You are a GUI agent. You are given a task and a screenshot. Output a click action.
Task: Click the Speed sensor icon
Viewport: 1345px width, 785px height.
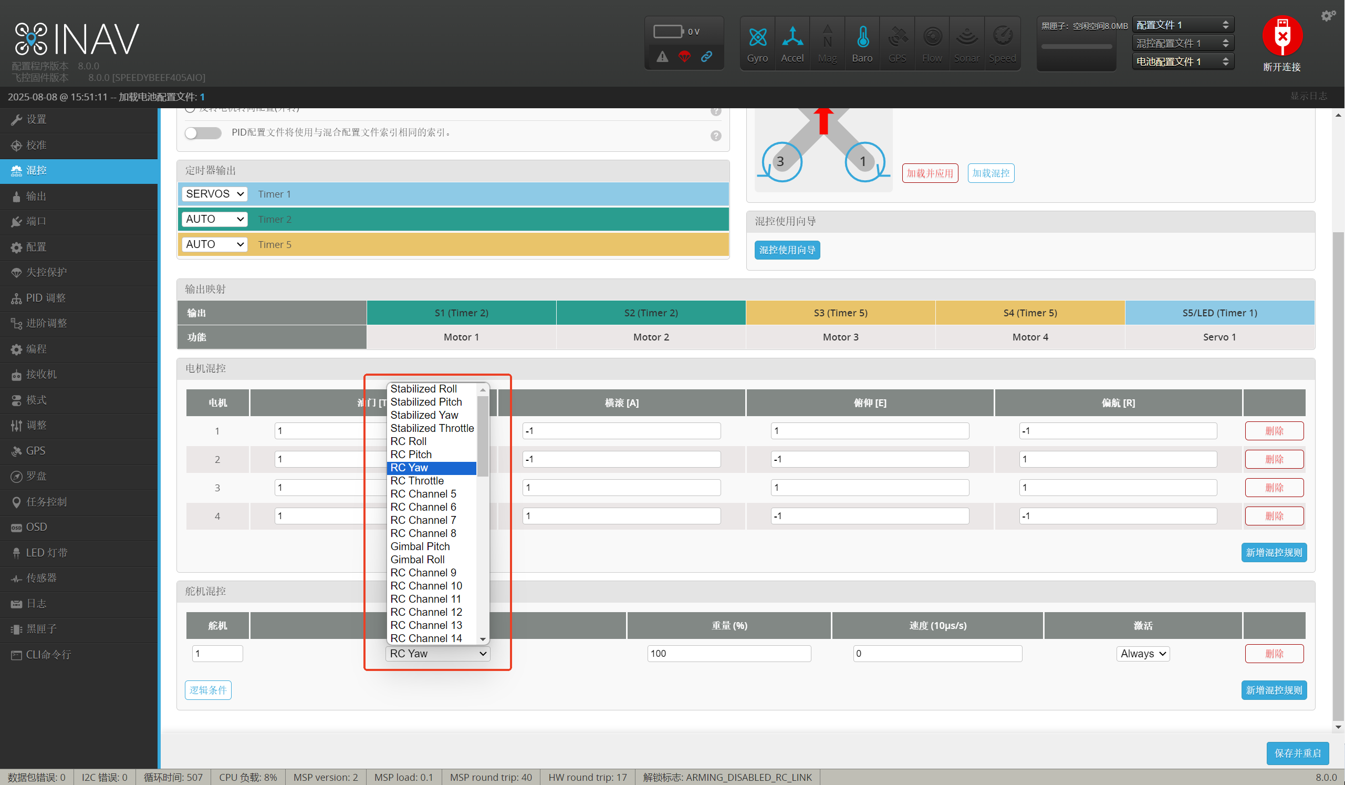1002,44
